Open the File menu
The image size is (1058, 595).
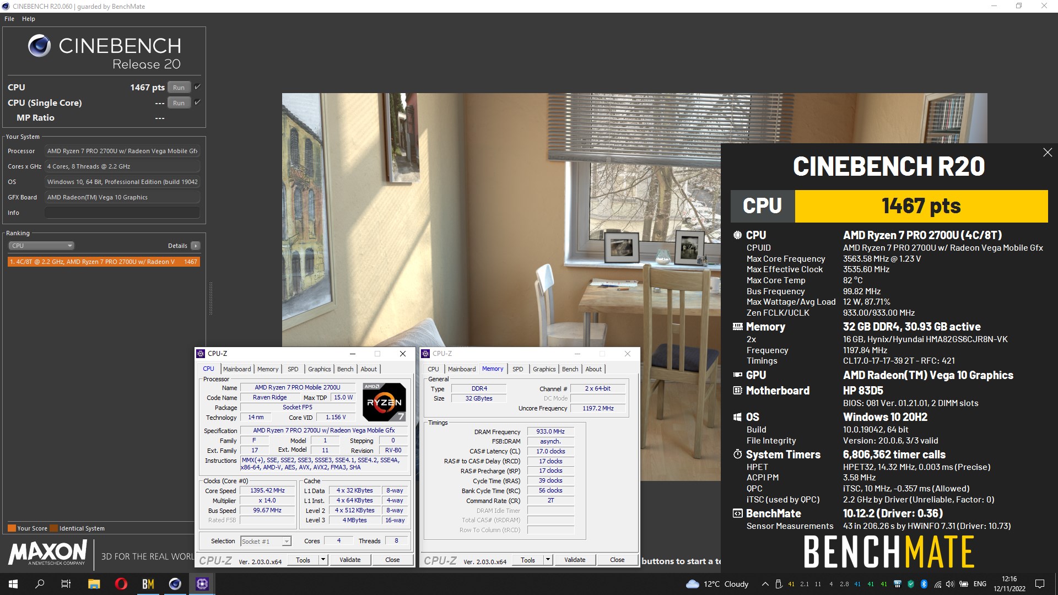tap(9, 19)
